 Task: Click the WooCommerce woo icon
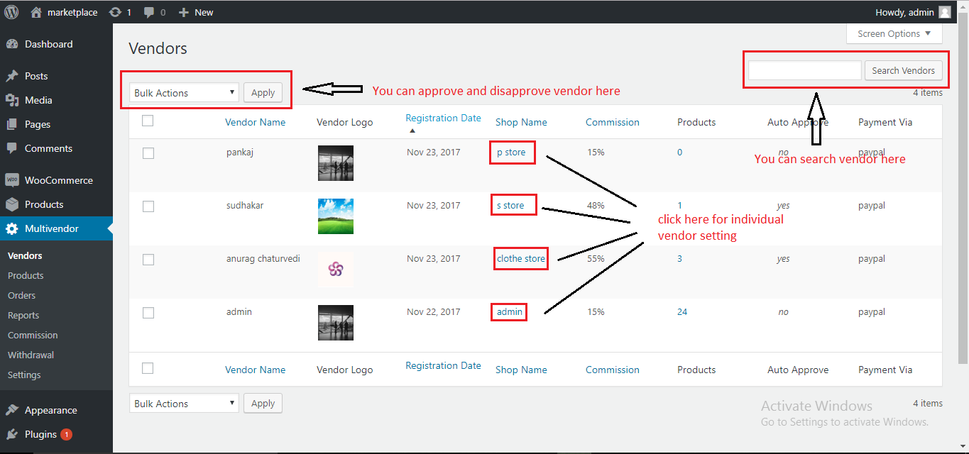[x=12, y=180]
